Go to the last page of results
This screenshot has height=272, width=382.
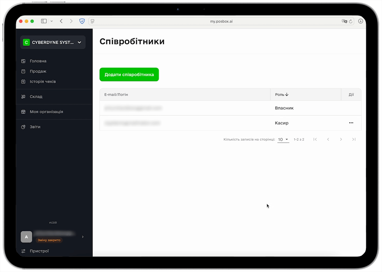pyautogui.click(x=354, y=140)
